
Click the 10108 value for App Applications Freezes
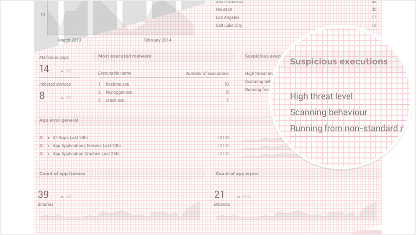click(x=223, y=146)
